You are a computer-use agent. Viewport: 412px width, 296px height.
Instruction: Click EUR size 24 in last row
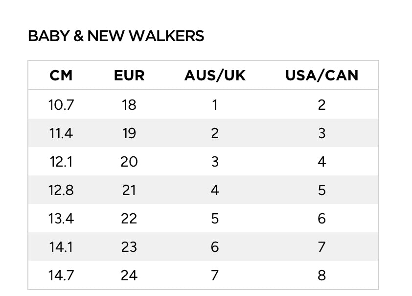click(x=129, y=275)
